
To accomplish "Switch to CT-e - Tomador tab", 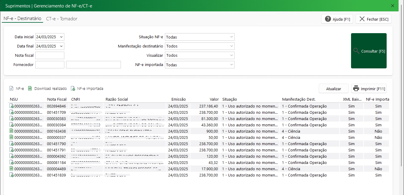I will pos(62,19).
